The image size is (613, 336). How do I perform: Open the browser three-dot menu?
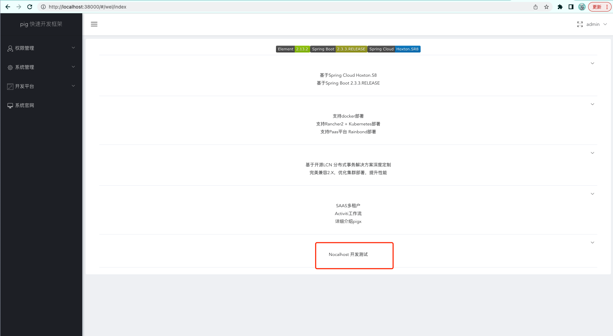coord(607,7)
